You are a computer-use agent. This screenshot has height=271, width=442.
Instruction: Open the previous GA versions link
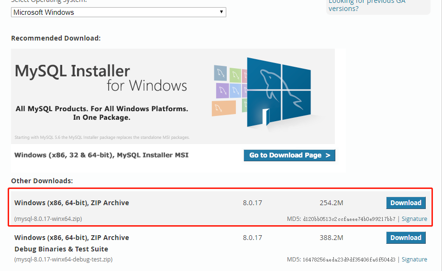point(367,5)
